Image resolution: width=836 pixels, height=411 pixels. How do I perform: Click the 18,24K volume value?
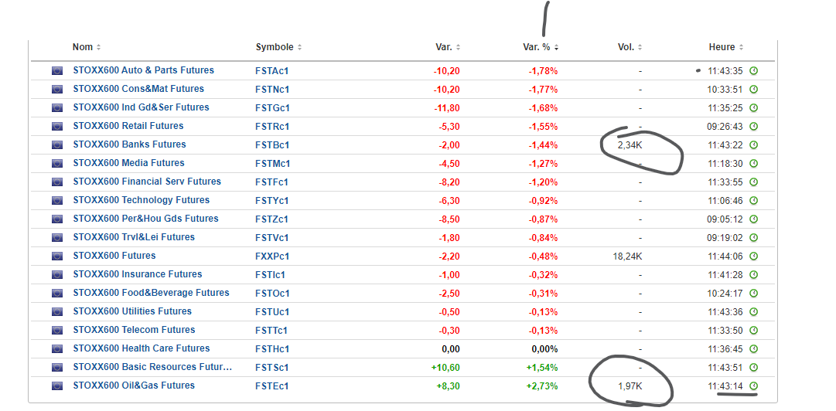[x=626, y=256]
